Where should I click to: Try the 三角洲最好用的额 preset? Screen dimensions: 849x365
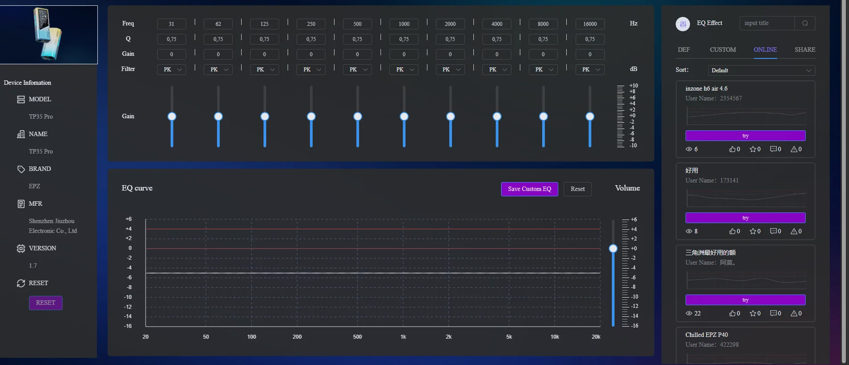click(745, 300)
